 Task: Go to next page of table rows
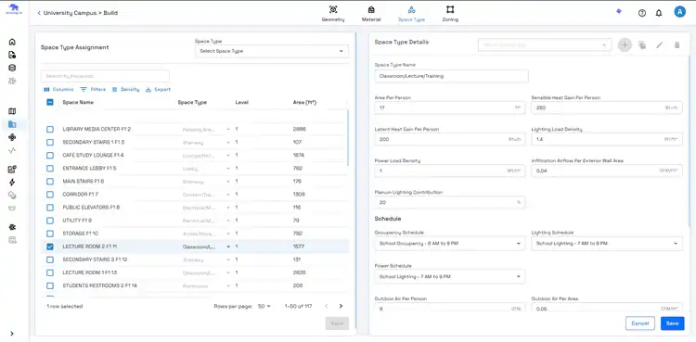[341, 306]
